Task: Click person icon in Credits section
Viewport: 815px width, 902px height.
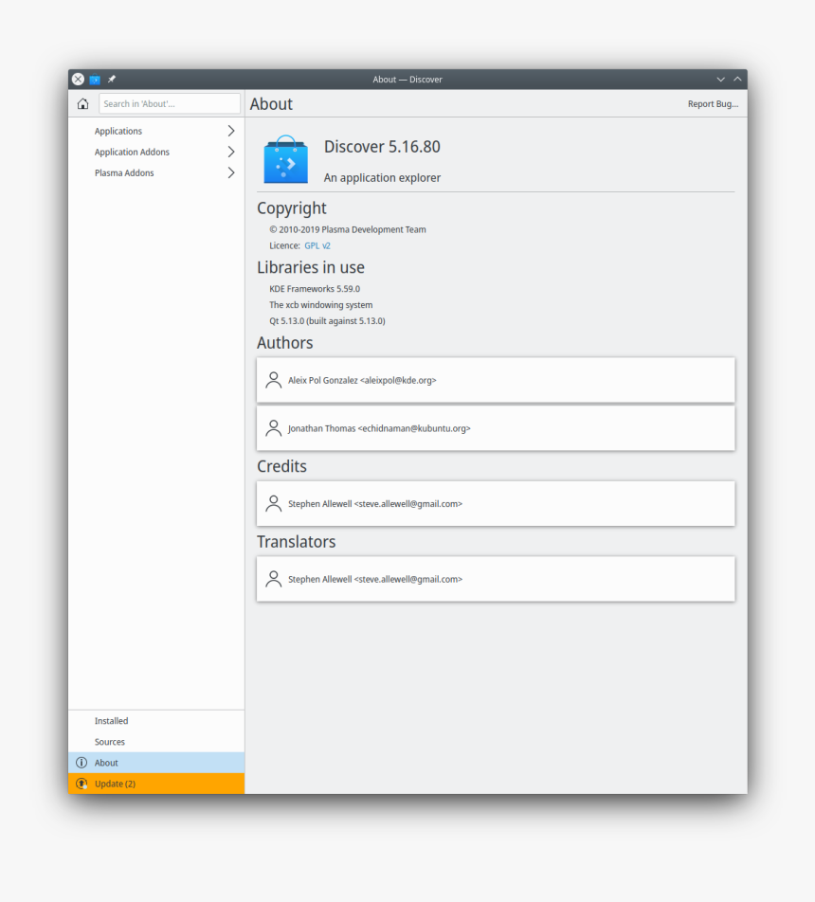Action: pos(273,503)
